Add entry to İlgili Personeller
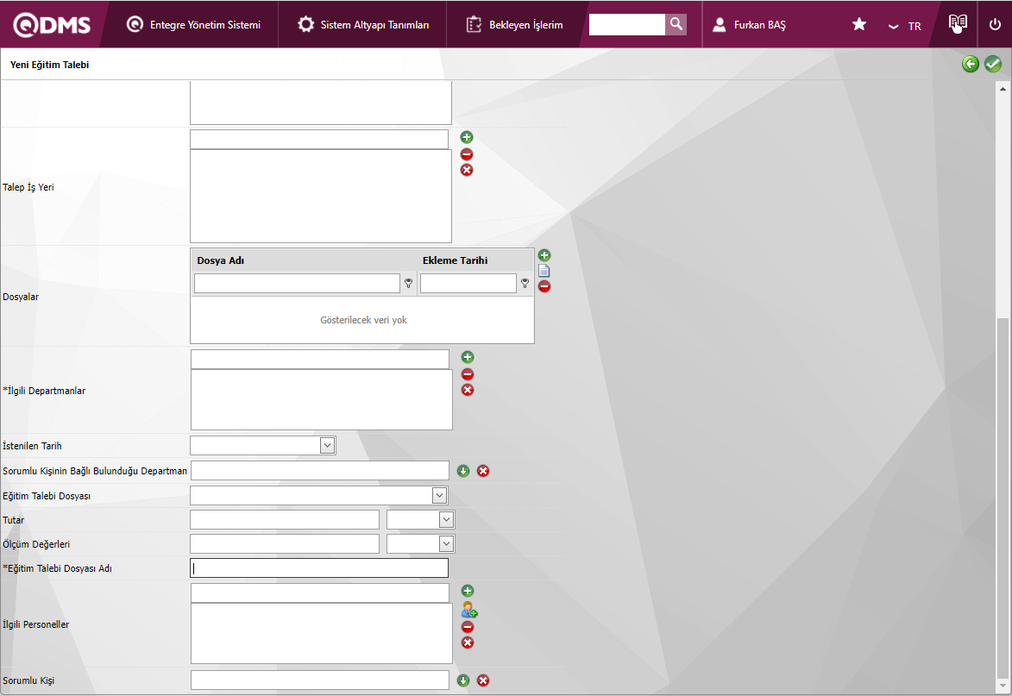Image resolution: width=1012 pixels, height=696 pixels. point(468,590)
